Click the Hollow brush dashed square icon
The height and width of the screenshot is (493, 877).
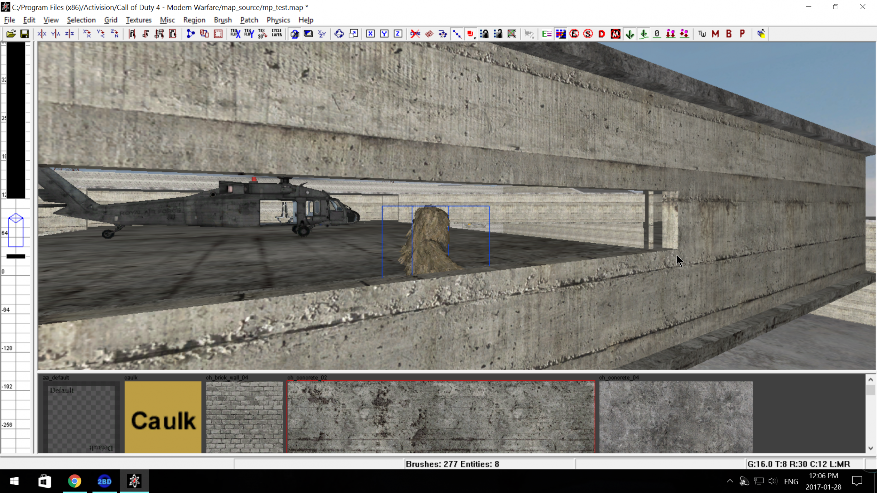tap(218, 34)
